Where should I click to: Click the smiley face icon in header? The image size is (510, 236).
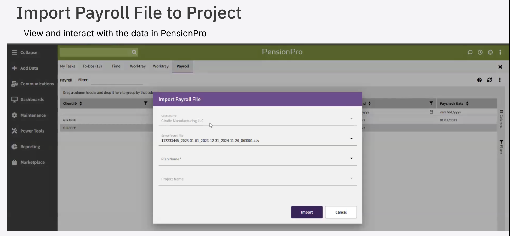490,52
